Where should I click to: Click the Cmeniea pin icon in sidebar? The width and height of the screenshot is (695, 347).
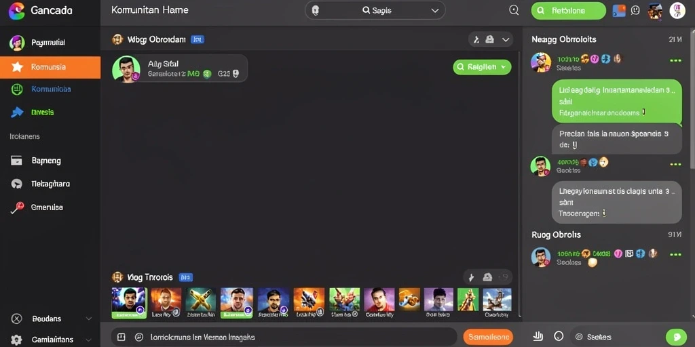tap(17, 207)
